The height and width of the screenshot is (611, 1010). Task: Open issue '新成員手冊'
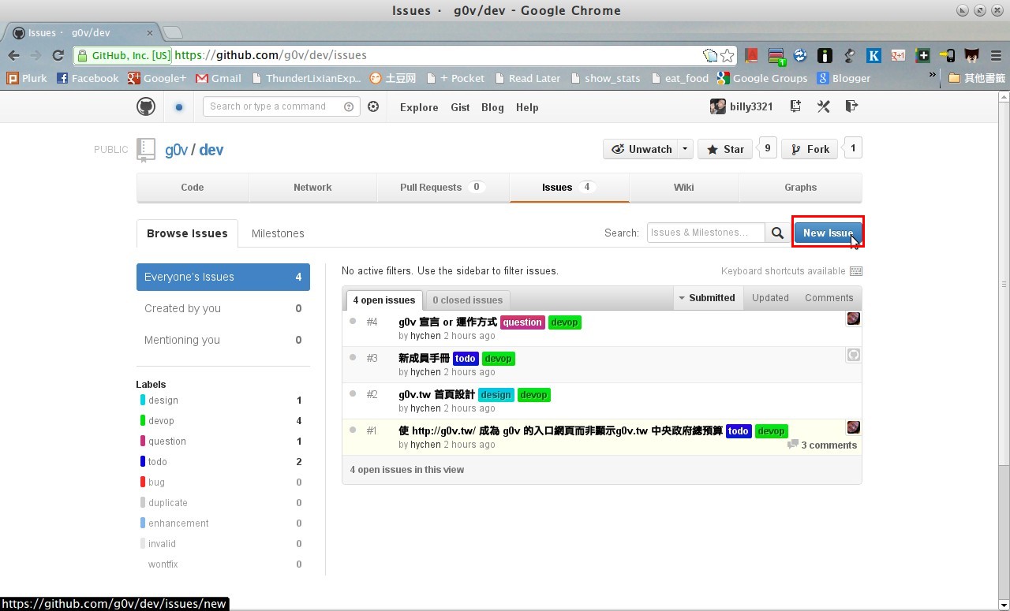point(424,358)
